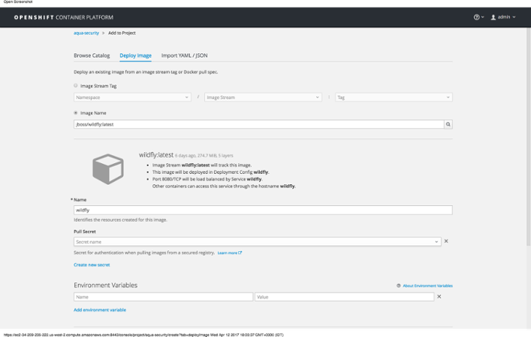The image size is (531, 337).
Task: Click the image name search magnifier icon
Action: click(448, 124)
